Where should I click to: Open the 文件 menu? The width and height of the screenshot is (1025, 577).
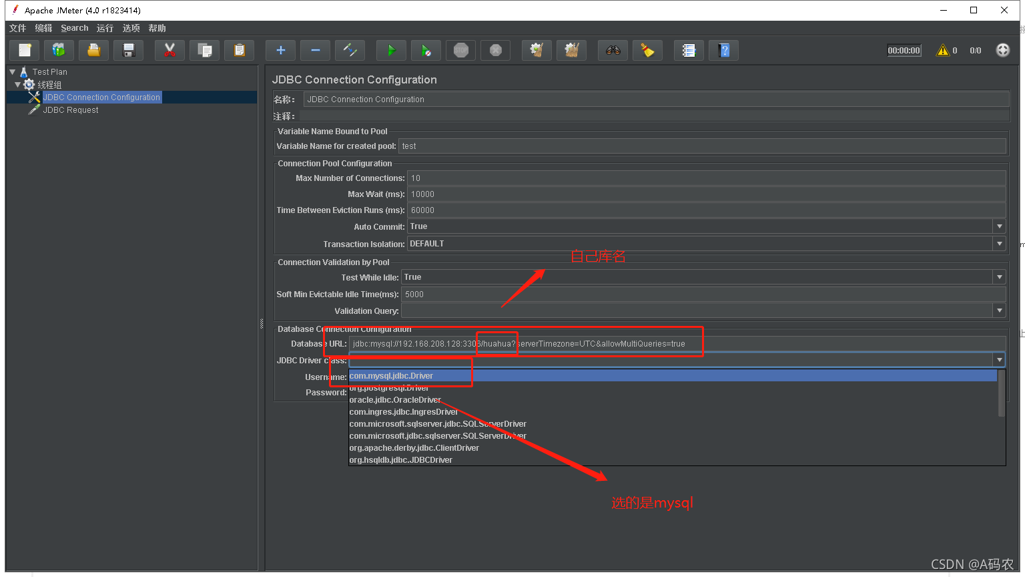click(18, 28)
